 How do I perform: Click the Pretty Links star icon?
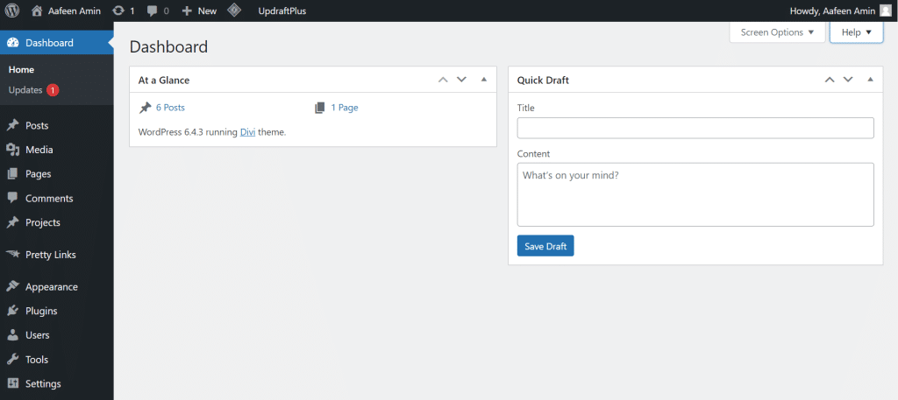13,255
